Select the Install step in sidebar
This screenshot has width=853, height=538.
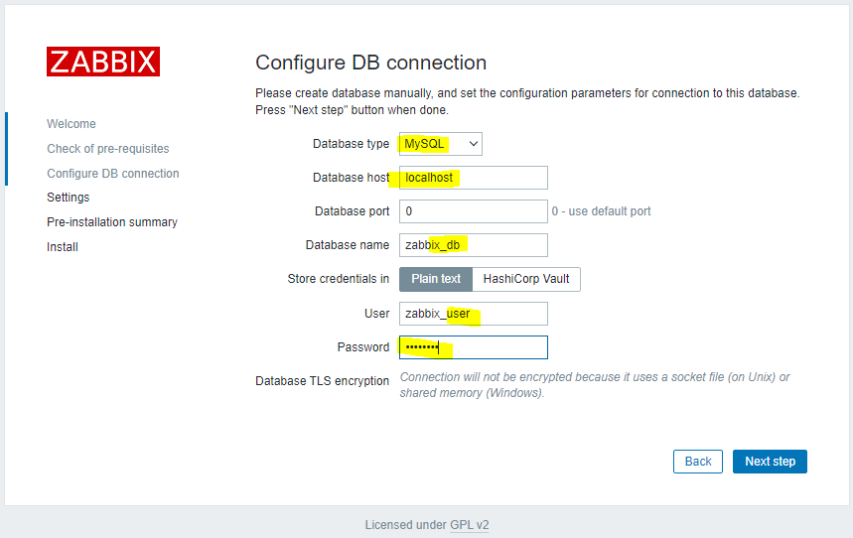tap(63, 247)
